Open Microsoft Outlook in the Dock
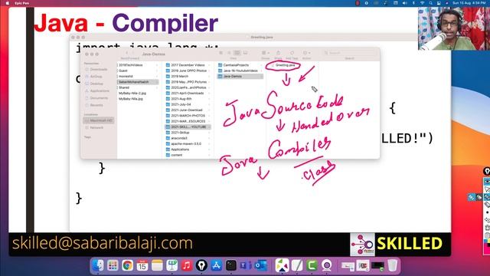Viewport: 490px width, 276px height. pos(261,265)
